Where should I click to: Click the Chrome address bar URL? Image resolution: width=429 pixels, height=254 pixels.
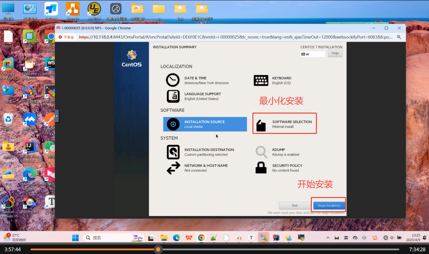tap(234, 37)
